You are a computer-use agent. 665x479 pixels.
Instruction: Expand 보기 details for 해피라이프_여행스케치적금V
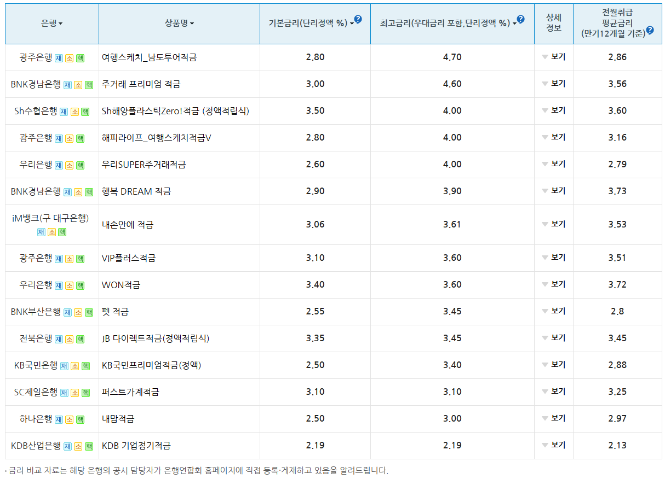coord(554,137)
